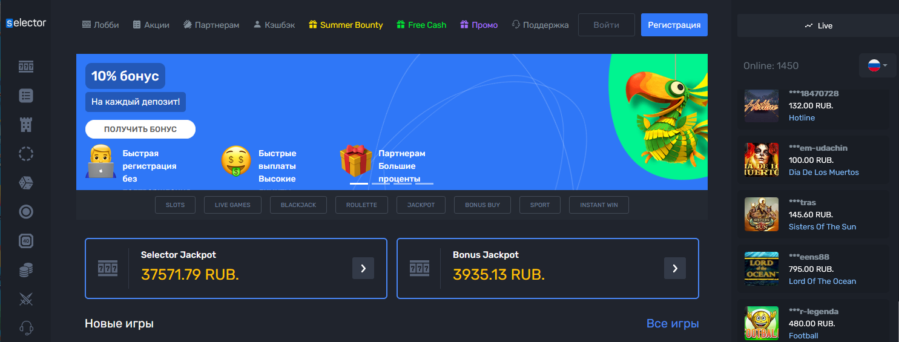The height and width of the screenshot is (342, 899).
Task: Open the Поддержка menu item
Action: click(x=540, y=25)
